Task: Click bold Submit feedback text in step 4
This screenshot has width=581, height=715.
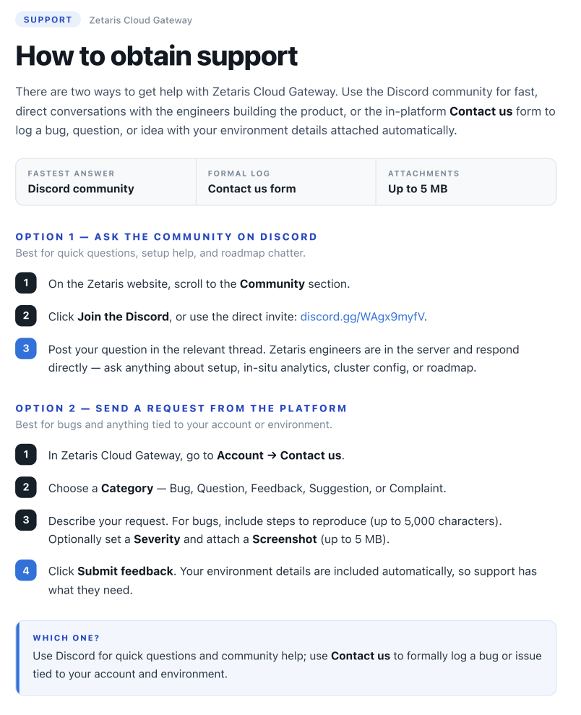Action: pyautogui.click(x=125, y=571)
